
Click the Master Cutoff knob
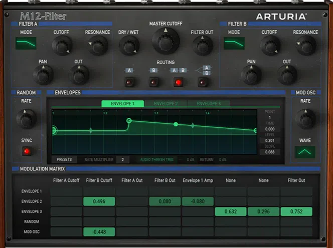click(x=165, y=41)
